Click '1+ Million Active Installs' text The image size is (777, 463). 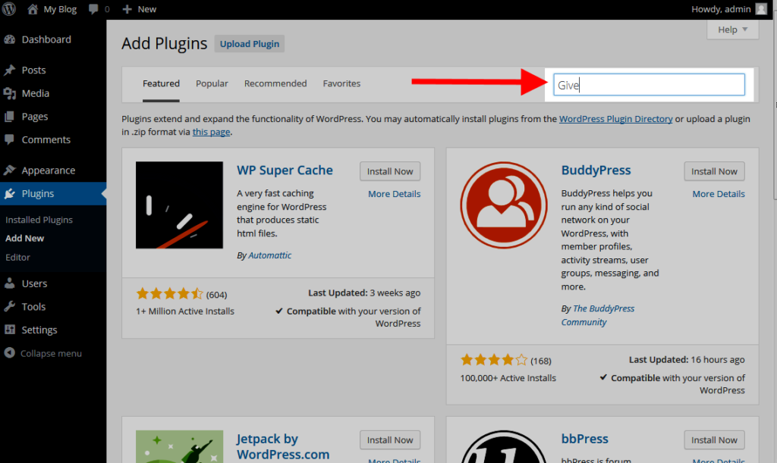pyautogui.click(x=185, y=311)
